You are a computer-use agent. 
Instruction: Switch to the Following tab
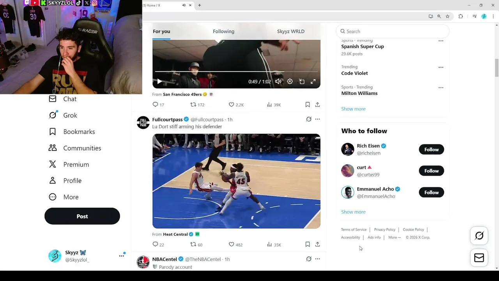pos(223,31)
